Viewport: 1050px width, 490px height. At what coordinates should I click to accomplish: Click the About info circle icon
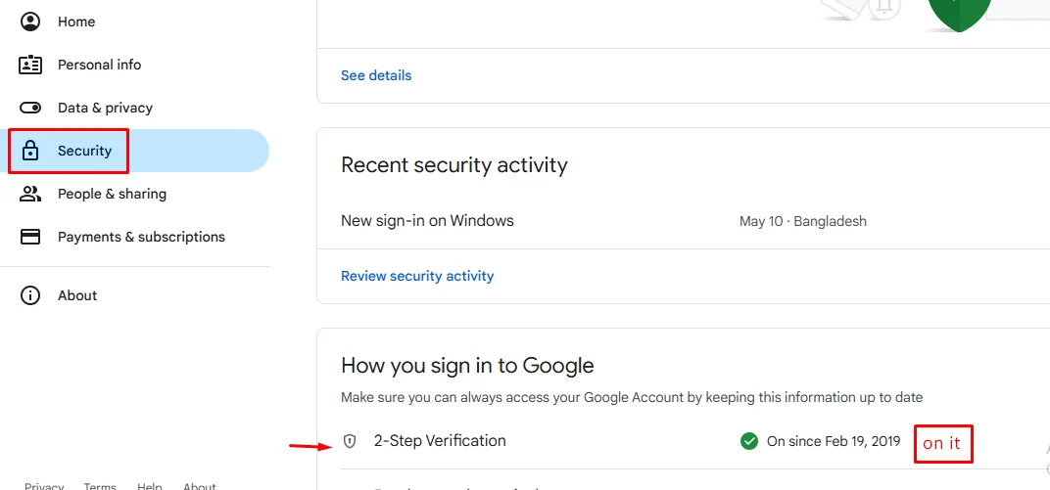click(30, 295)
